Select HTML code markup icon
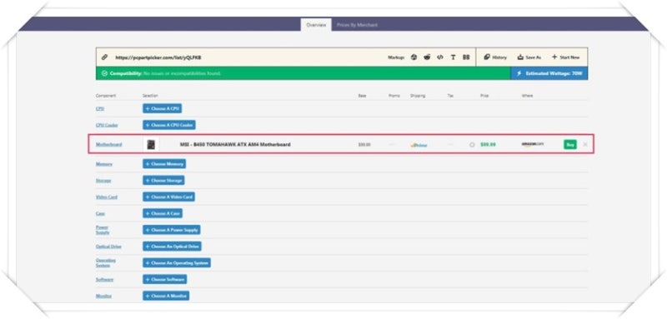 pos(440,57)
